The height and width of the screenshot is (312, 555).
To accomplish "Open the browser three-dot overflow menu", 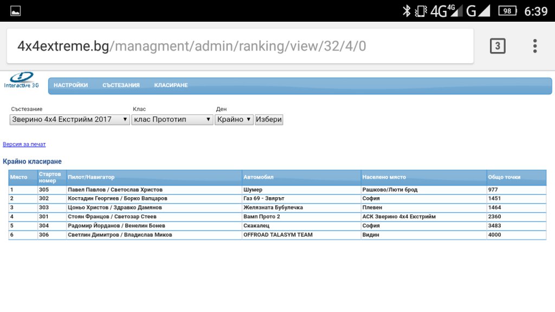I will (534, 46).
